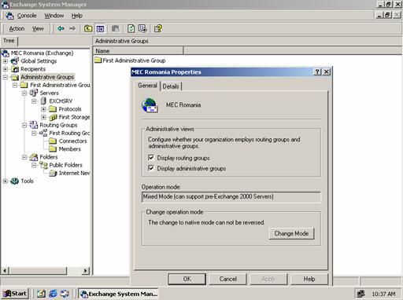Click the Help toolbar icon
403x300 pixels.
(158, 28)
